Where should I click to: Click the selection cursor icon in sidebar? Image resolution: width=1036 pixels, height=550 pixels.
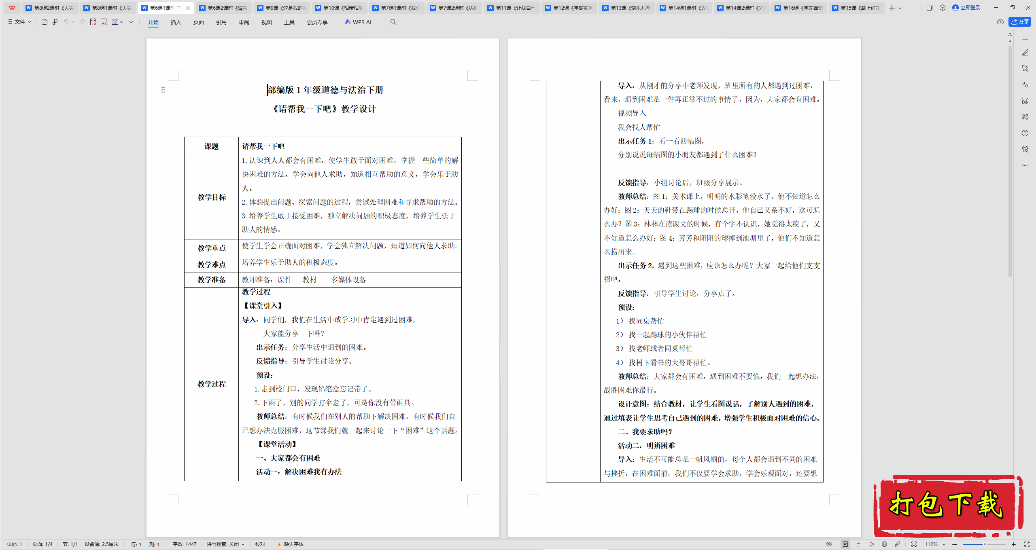point(1025,68)
